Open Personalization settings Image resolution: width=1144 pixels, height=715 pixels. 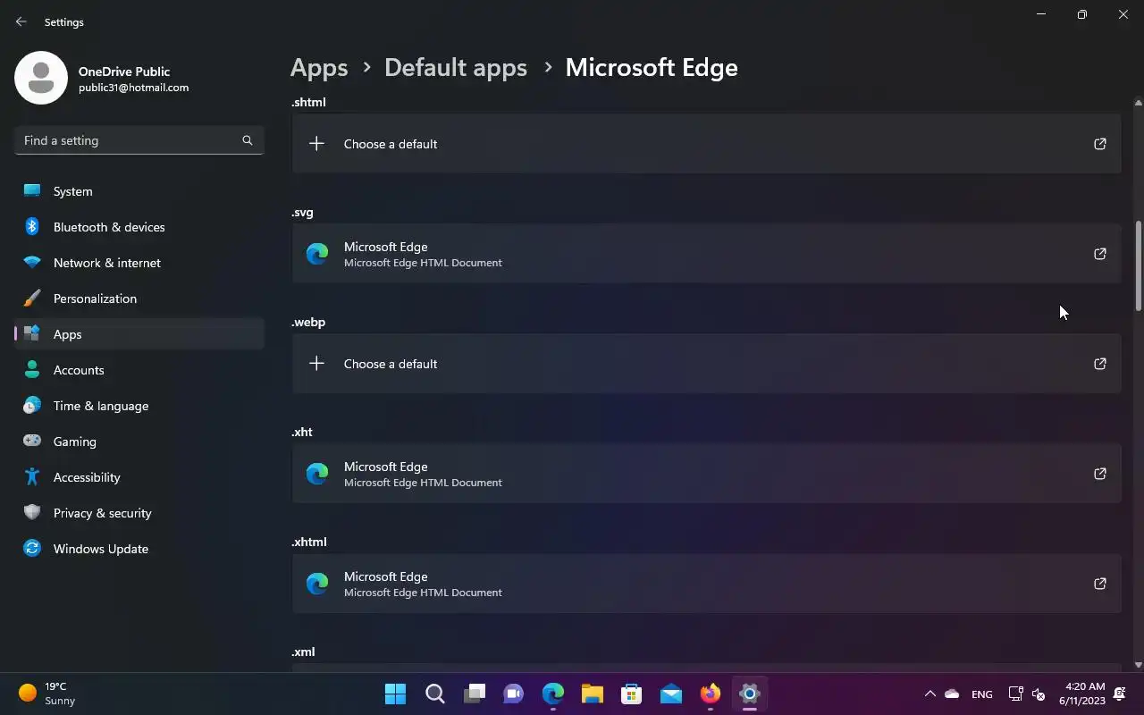(139, 299)
